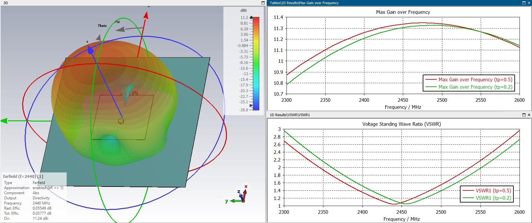
Task: Click the green y-axis arrowhead at left
Action: tap(4, 121)
